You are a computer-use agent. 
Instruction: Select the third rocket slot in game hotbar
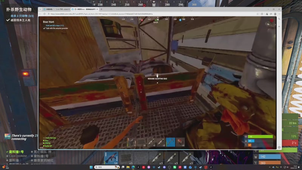point(186,158)
